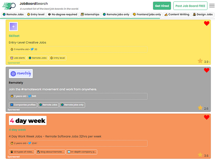Open the Remotely title link
The image size is (215, 160).
click(x=16, y=83)
